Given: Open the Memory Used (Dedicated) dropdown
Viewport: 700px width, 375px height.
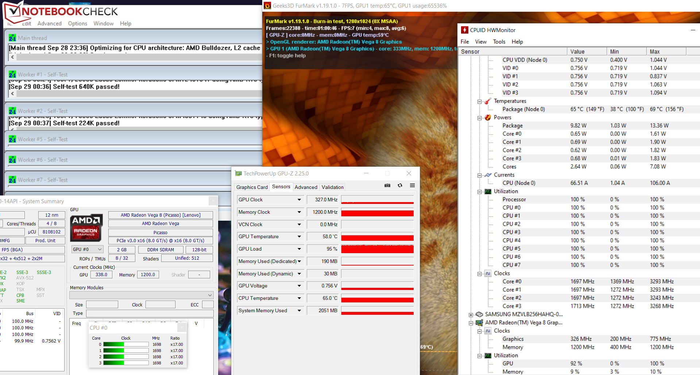Looking at the screenshot, I should click(299, 262).
